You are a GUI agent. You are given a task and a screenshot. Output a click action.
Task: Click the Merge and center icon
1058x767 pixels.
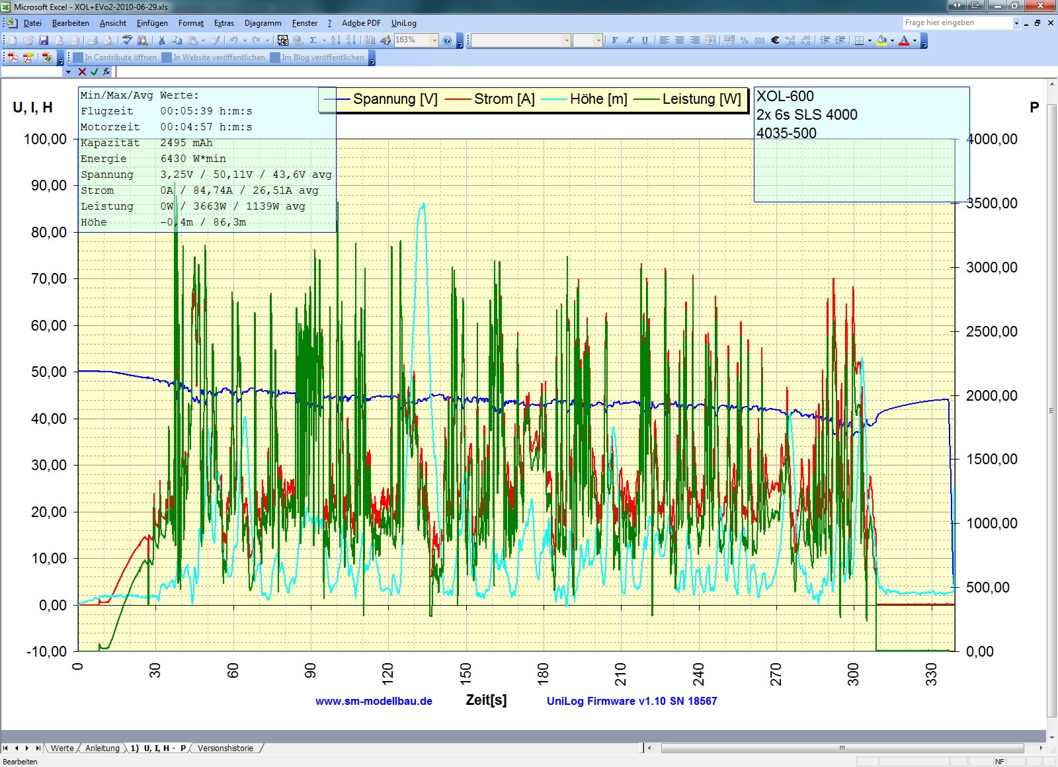pos(710,40)
